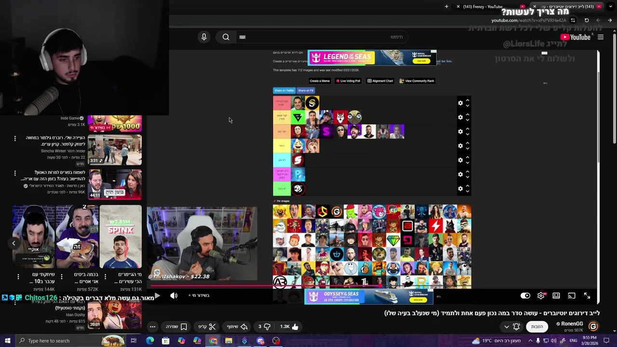The height and width of the screenshot is (347, 617).
Task: Advance the Shorts carousel arrow
Action: (13, 243)
